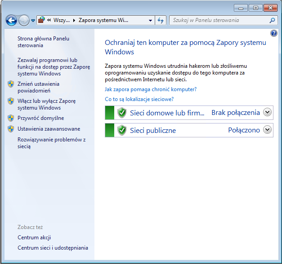Click 'Sieci publiczne' heading text
Screen dimensions: 282x264
153,131
